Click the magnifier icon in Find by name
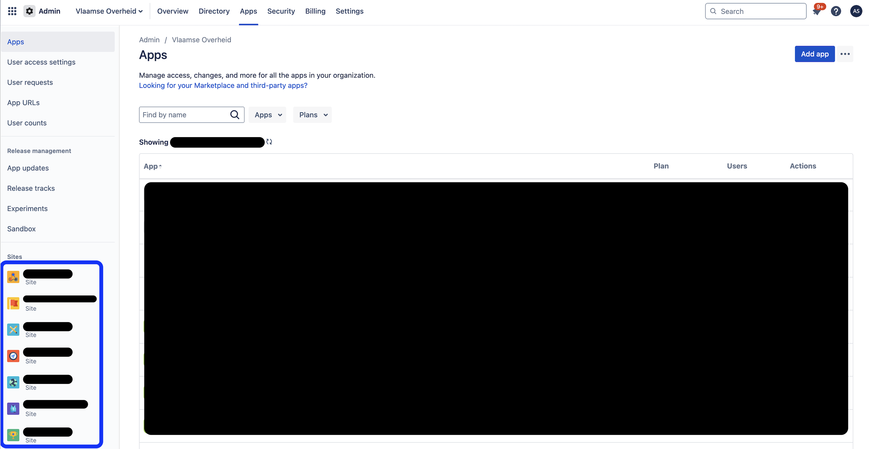Image resolution: width=869 pixels, height=449 pixels. coord(235,115)
